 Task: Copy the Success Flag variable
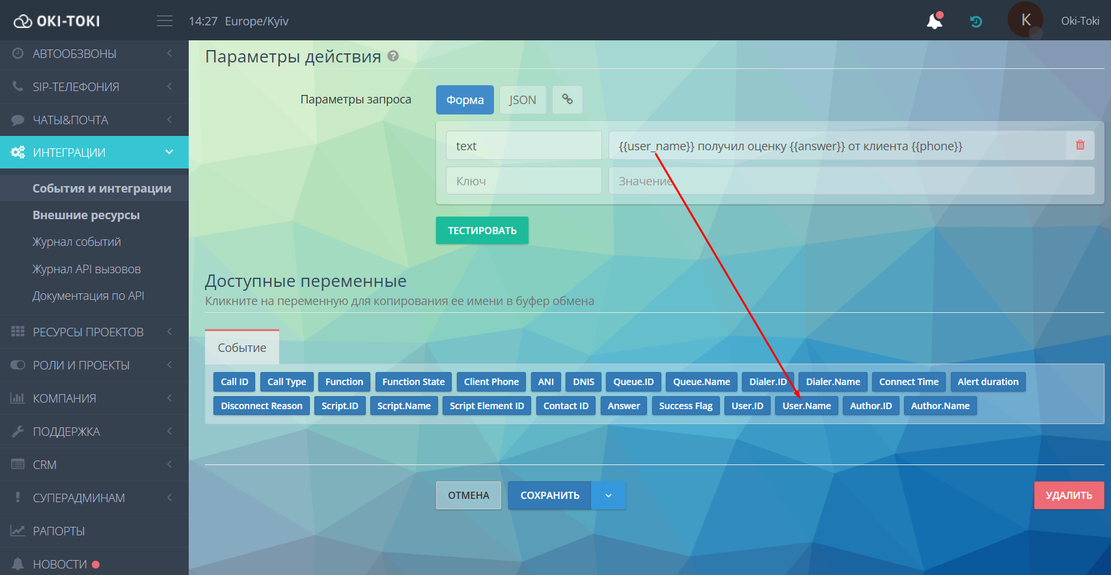pyautogui.click(x=685, y=405)
